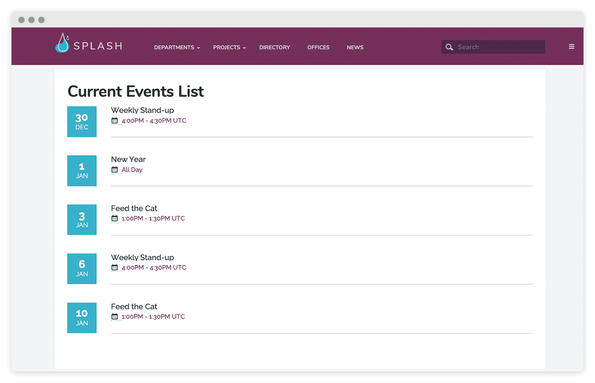Screen dimensions: 595x383
Task: Expand the Projects dropdown menu
Action: click(x=229, y=48)
